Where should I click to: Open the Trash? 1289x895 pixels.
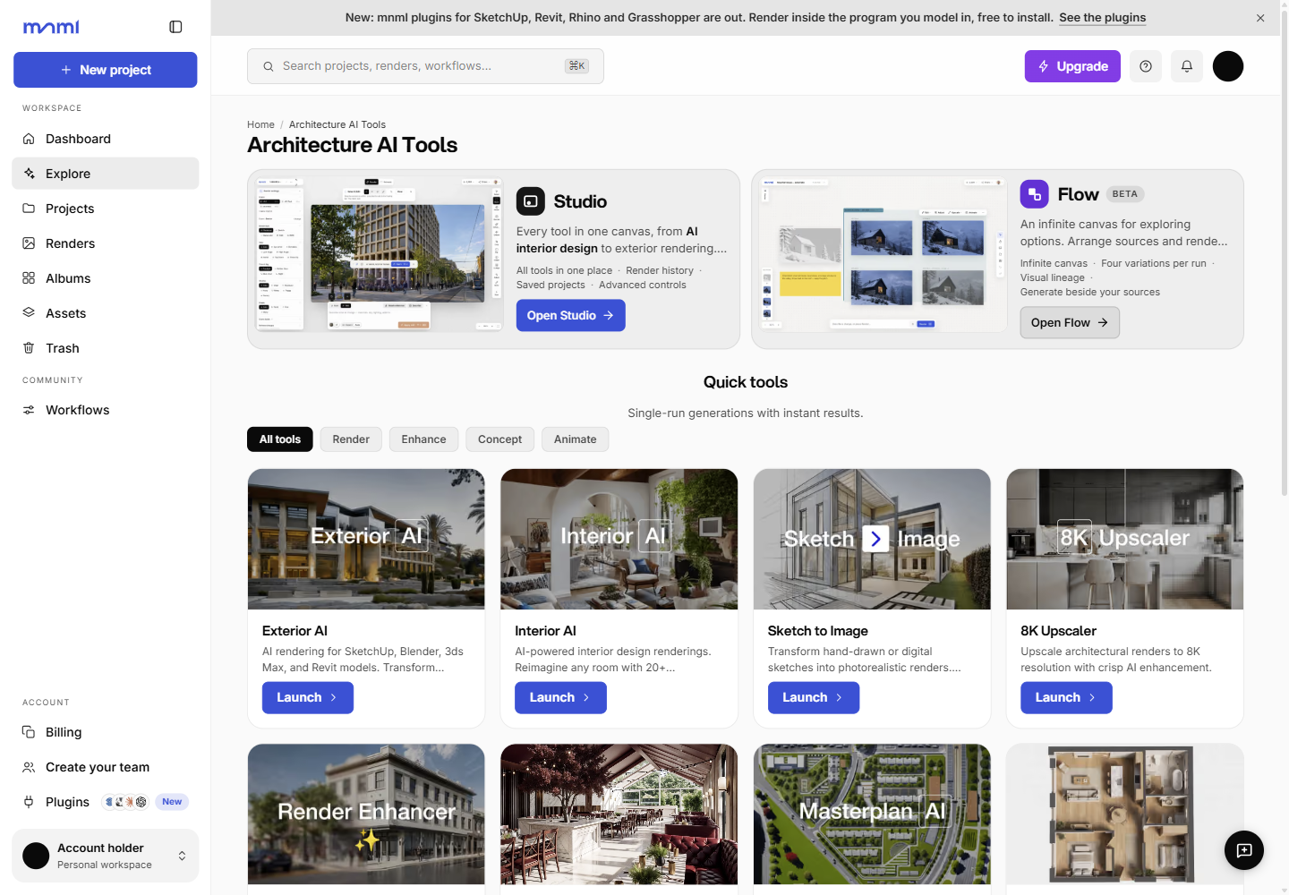coord(106,348)
